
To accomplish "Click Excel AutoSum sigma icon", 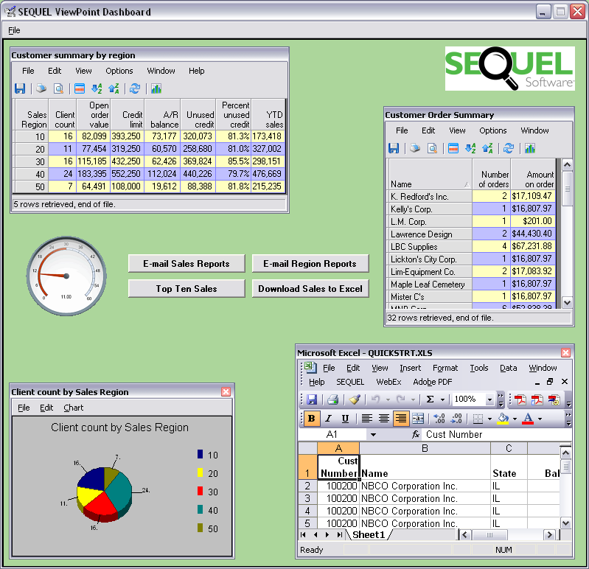I will 430,399.
